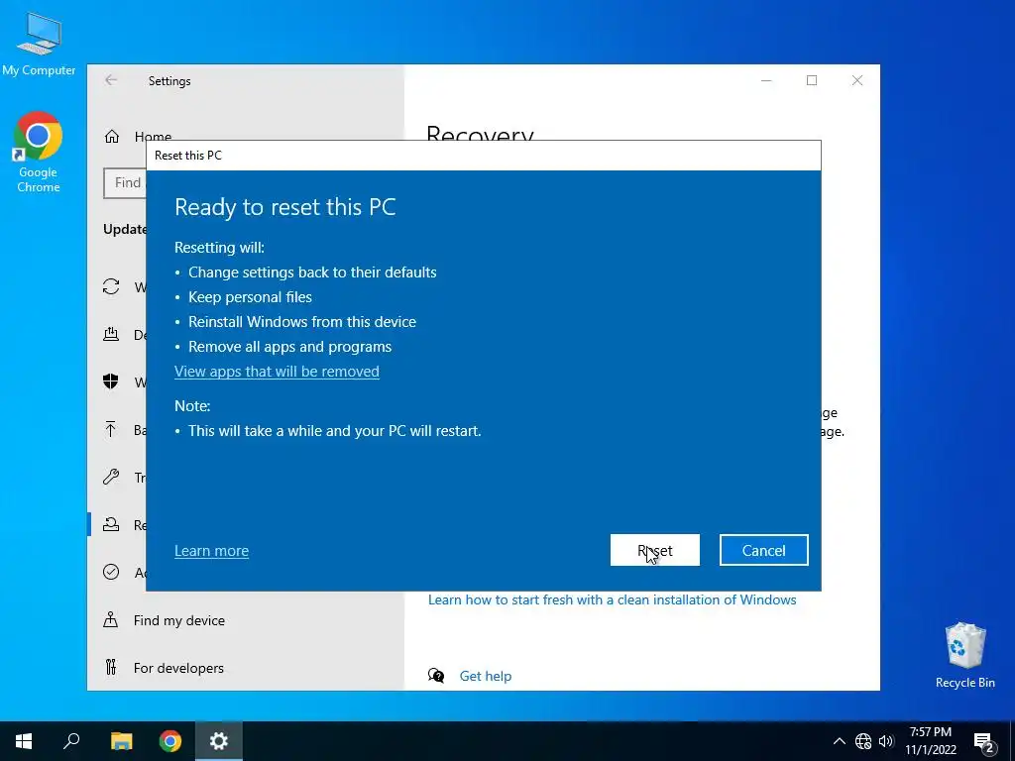Viewport: 1015px width, 761px height.
Task: Open Google Chrome desktop shortcut
Action: coord(39,153)
